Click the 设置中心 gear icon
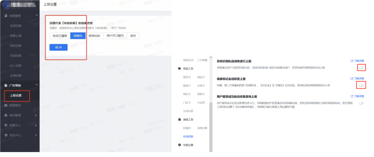Screen dimensions: 374x157 [6, 125]
